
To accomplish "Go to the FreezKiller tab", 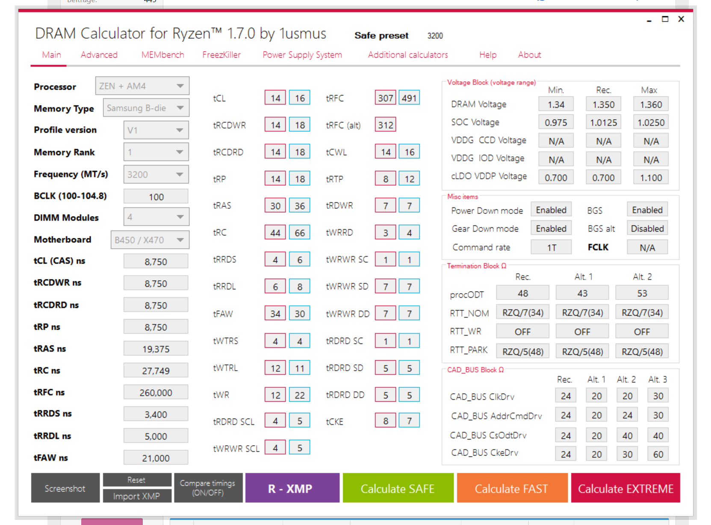I will click(x=221, y=55).
